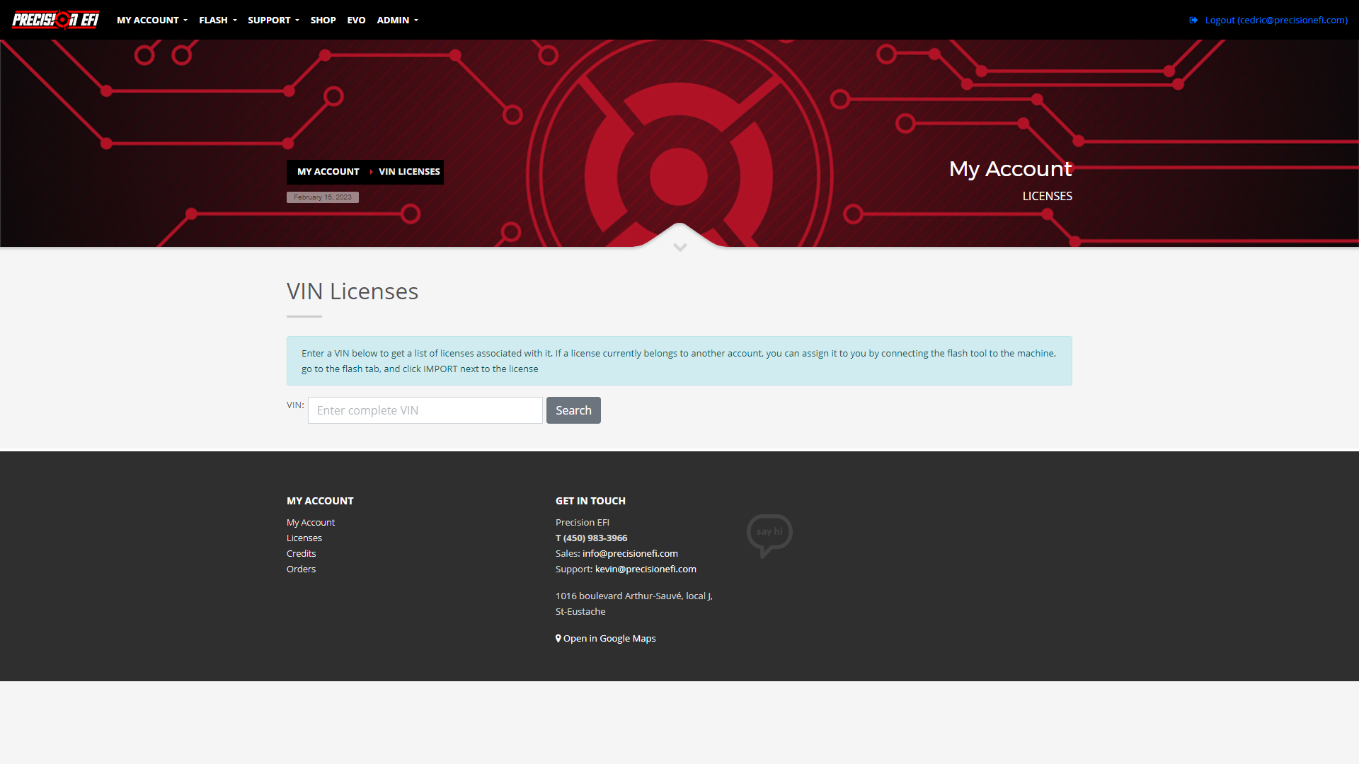Image resolution: width=1359 pixels, height=764 pixels.
Task: Open the My Account dropdown menu
Action: pyautogui.click(x=151, y=21)
